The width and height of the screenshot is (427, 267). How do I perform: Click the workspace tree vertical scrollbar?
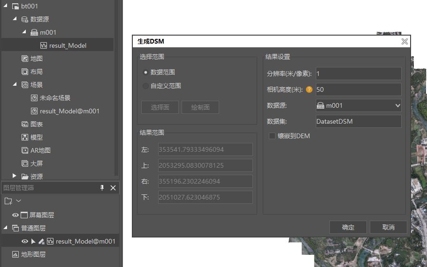(116, 87)
